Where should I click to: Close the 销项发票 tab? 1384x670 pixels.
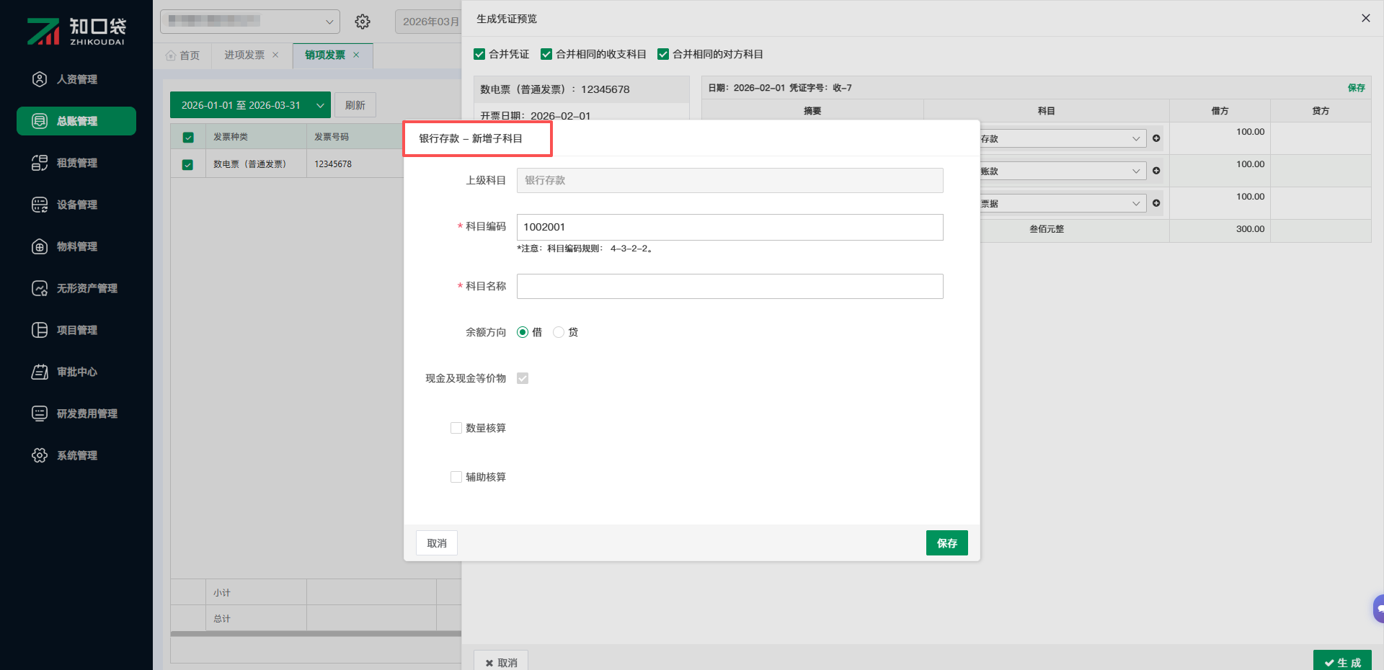pos(356,55)
